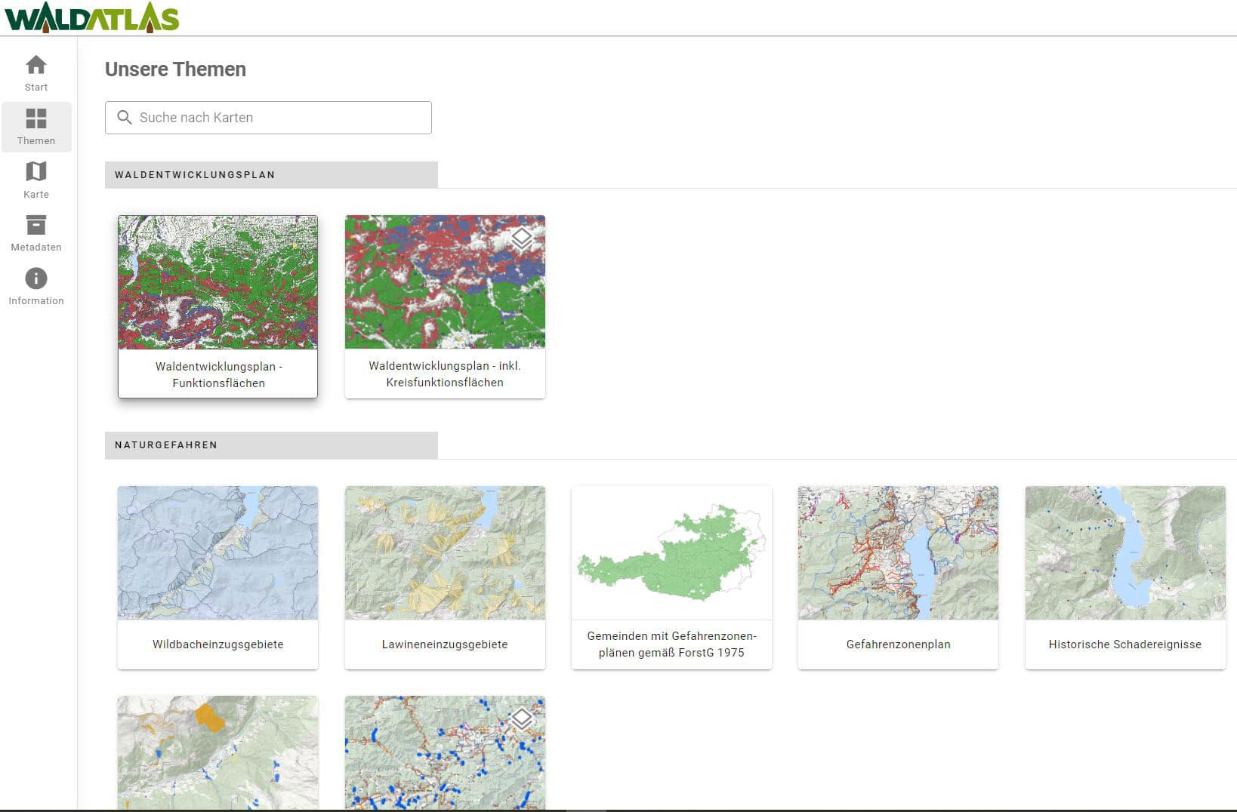Type in the Suche nach Karten field
The height and width of the screenshot is (812, 1237).
[x=279, y=118]
